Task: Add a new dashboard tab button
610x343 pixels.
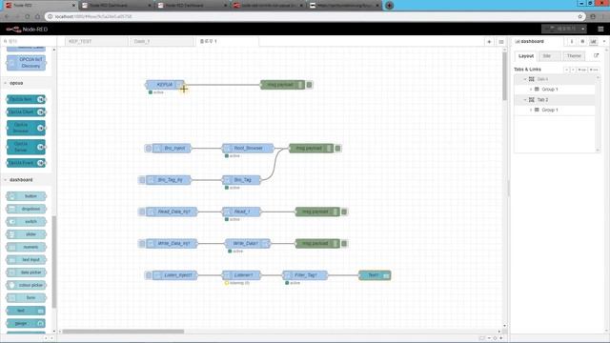Action: click(582, 70)
